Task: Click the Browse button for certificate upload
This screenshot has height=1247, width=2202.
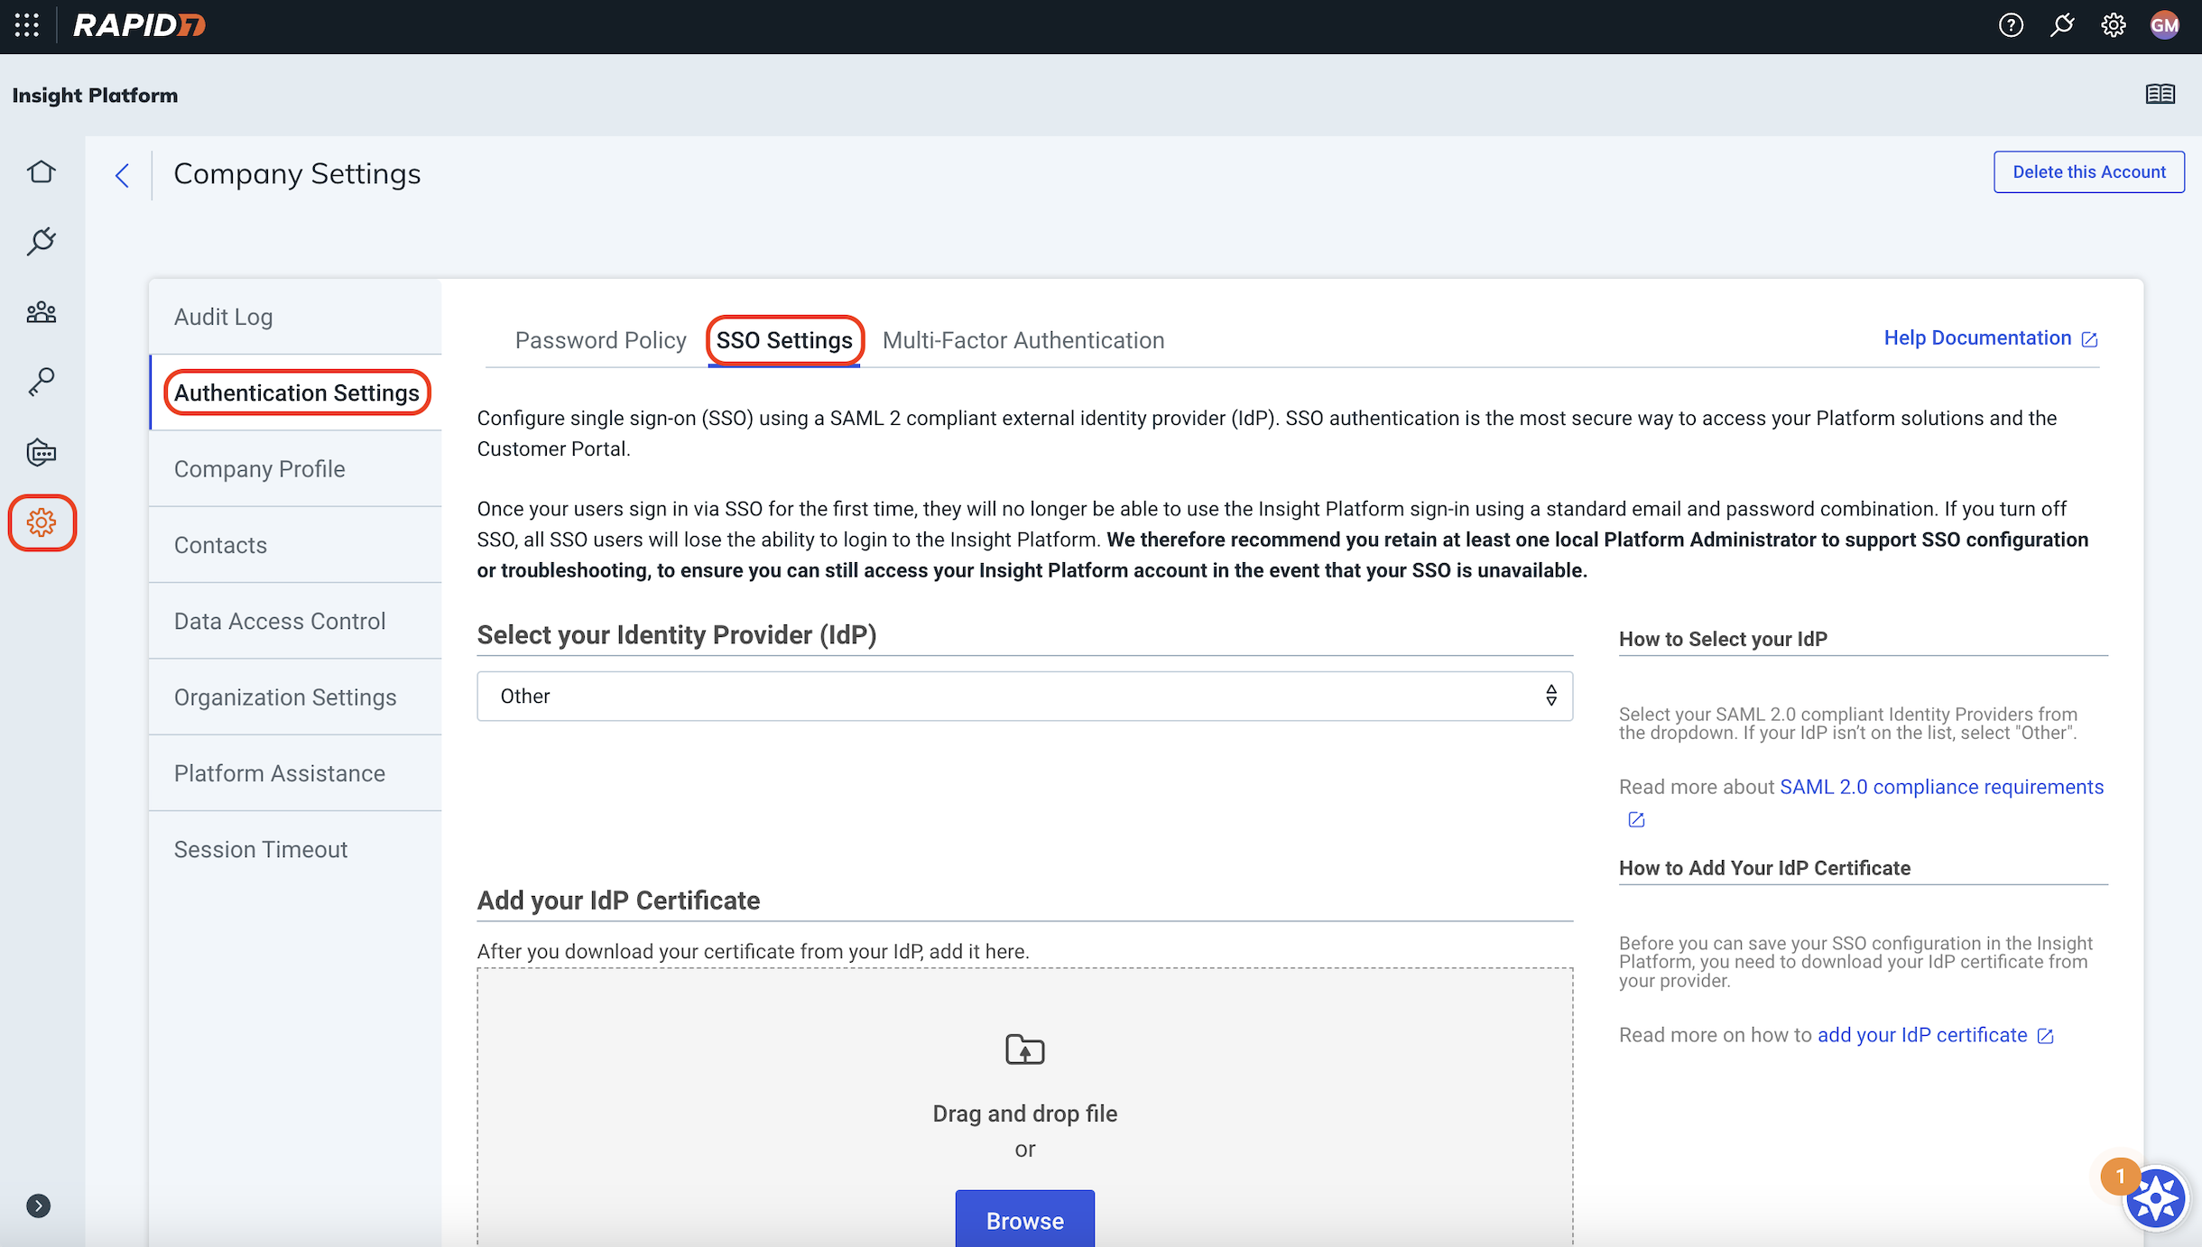Action: 1024,1220
